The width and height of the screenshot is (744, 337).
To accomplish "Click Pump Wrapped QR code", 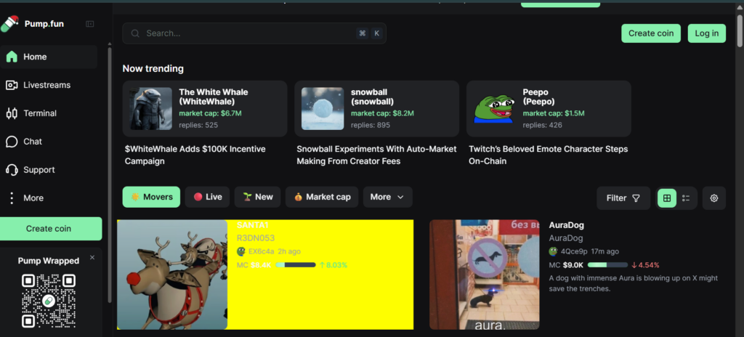I will click(x=49, y=301).
